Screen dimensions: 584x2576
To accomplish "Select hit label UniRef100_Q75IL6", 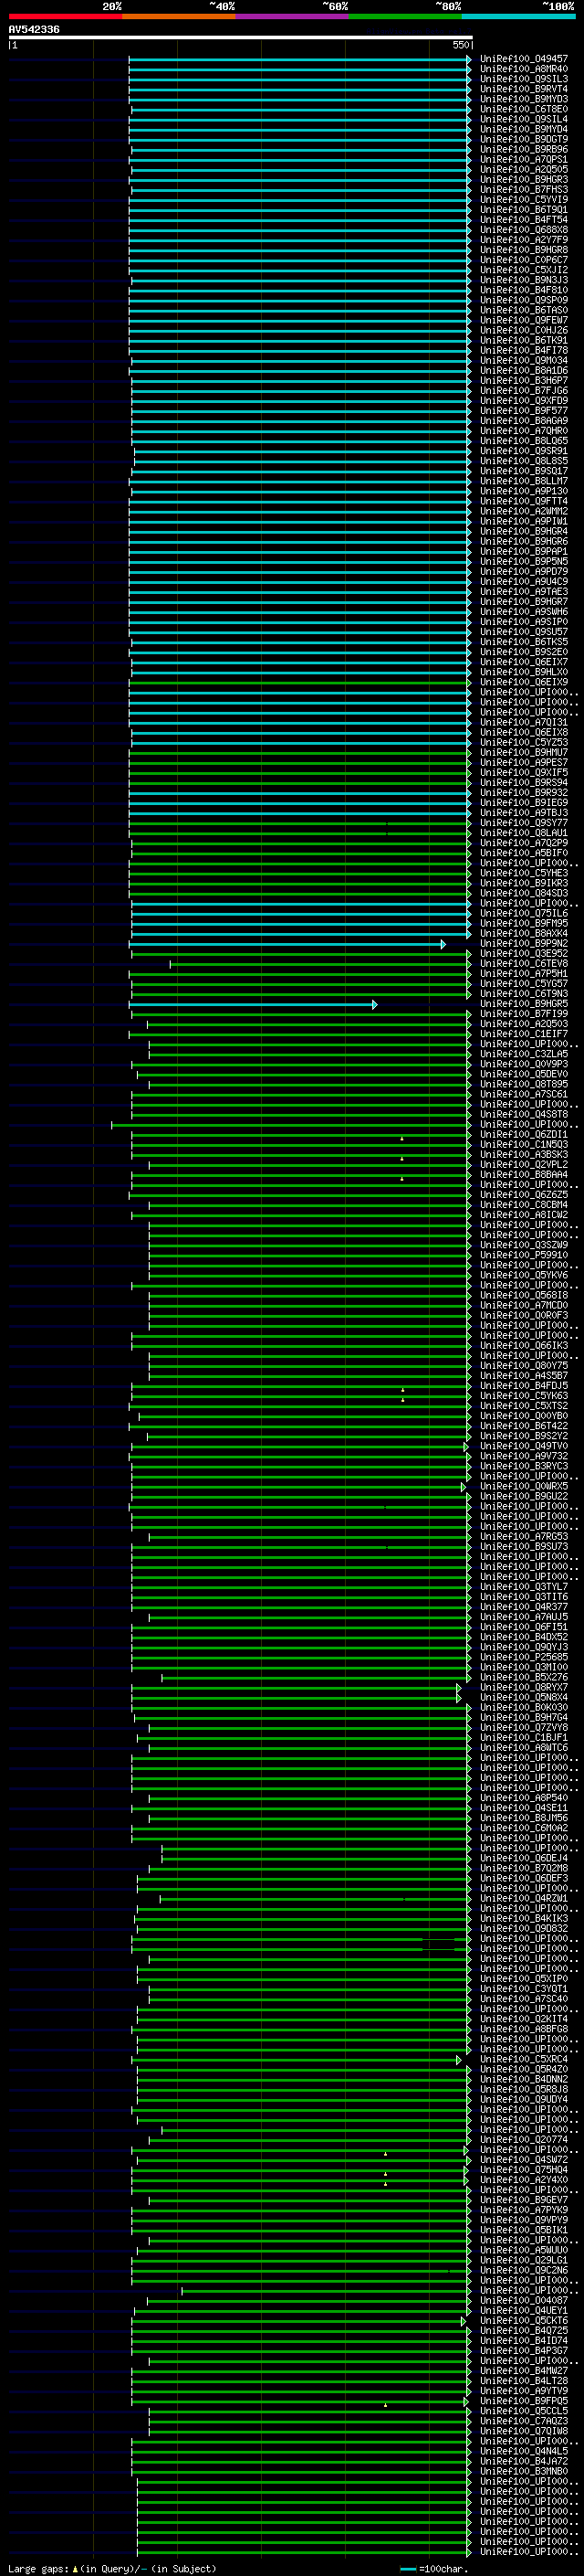I will (x=524, y=913).
